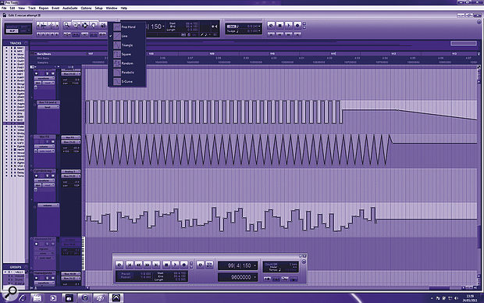The image size is (484, 303).
Task: Click Record in the floating Transport window
Action: point(184,265)
